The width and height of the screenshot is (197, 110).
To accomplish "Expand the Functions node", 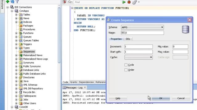I will 16,33.
